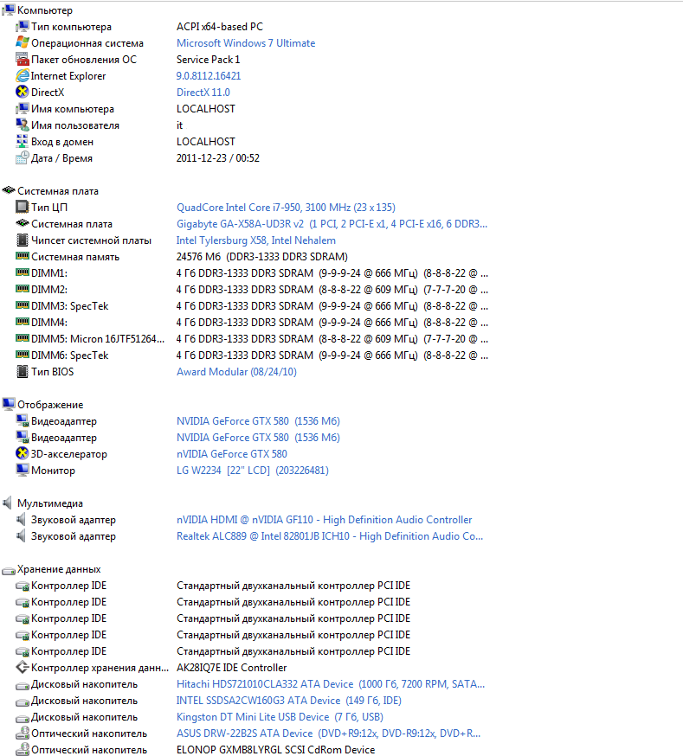Click the DirectX icon in Компьютер section
Screen dimensions: 683x756
tap(23, 92)
